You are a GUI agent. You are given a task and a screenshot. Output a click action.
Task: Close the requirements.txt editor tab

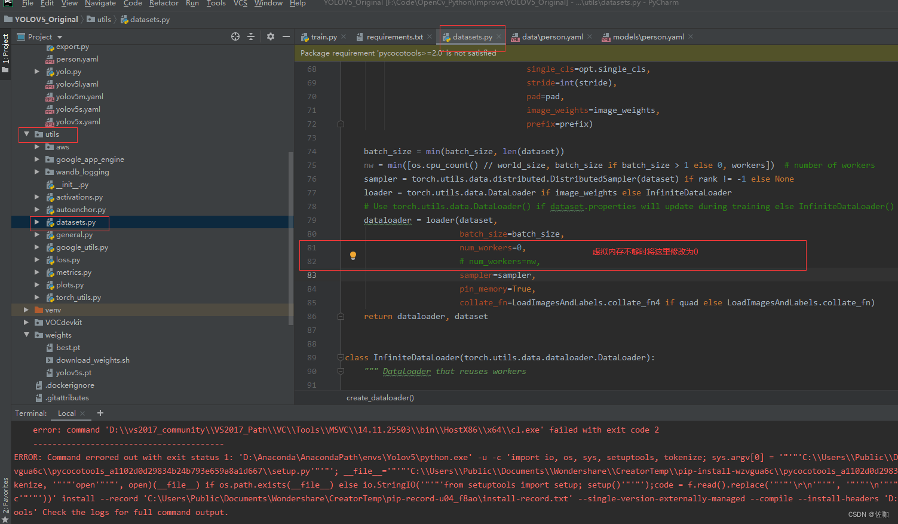(430, 36)
